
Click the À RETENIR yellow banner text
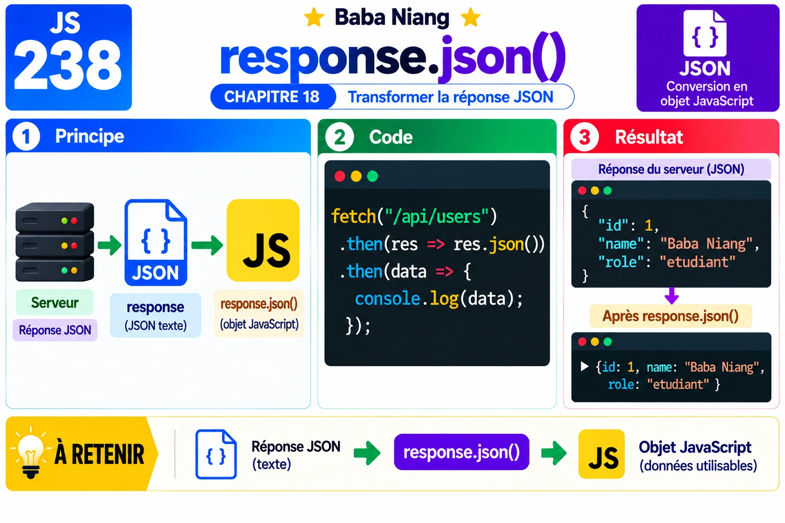click(100, 454)
